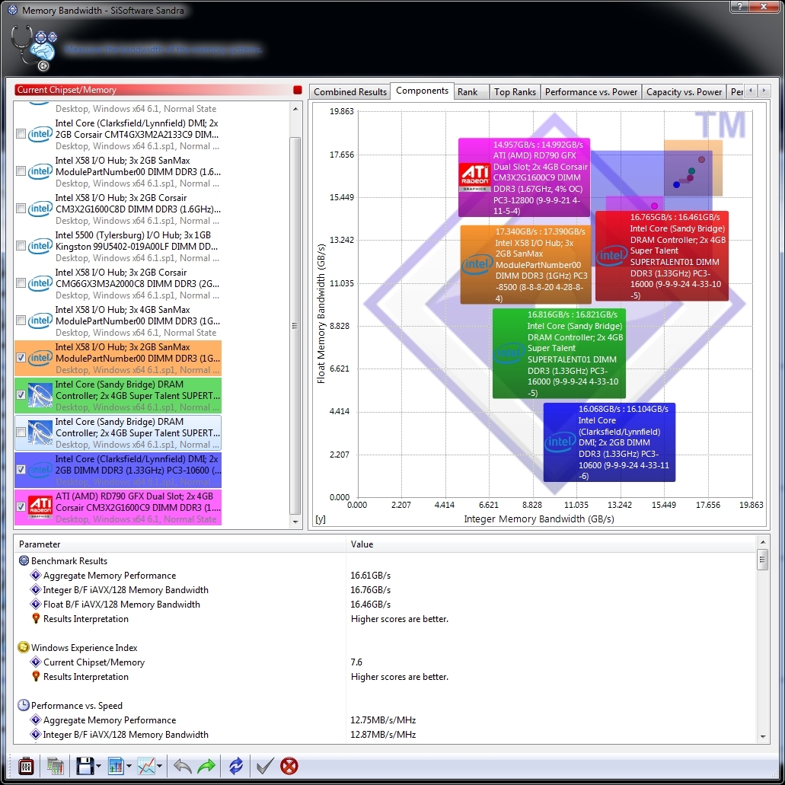Refresh the benchmark with blue arrows icon

click(236, 766)
